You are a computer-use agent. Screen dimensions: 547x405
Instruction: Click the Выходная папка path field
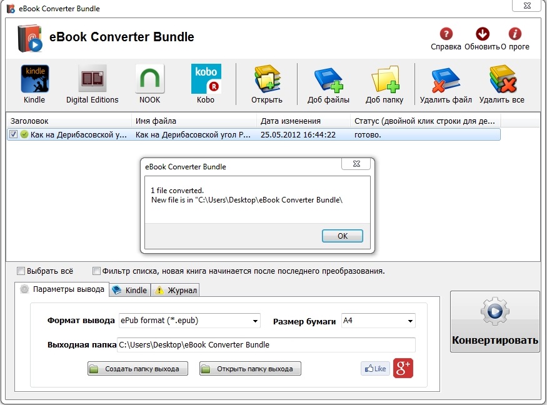266,344
